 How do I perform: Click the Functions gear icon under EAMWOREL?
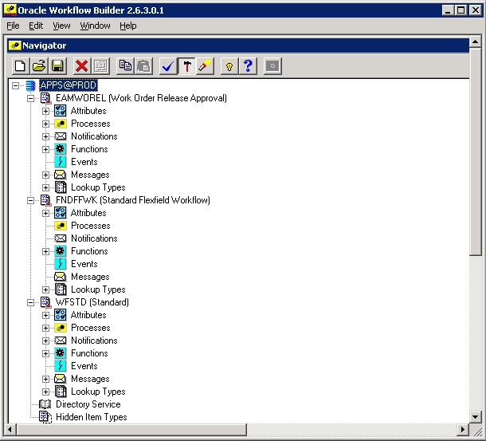tap(60, 149)
